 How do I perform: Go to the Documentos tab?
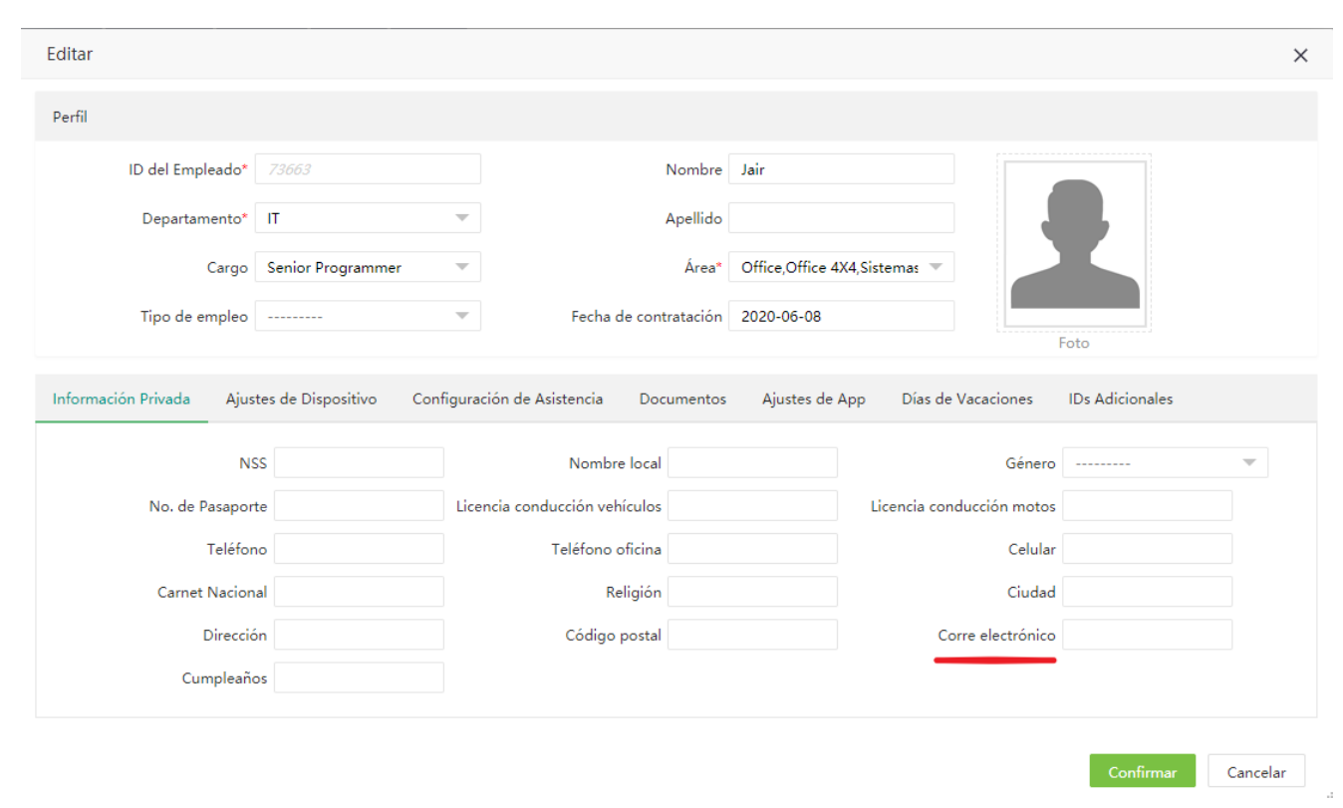pyautogui.click(x=682, y=399)
